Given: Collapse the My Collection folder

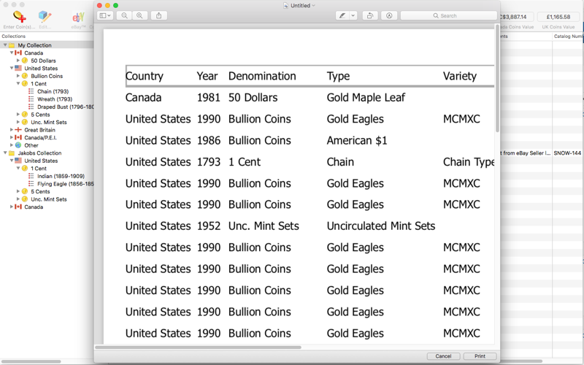Looking at the screenshot, I should 5,45.
